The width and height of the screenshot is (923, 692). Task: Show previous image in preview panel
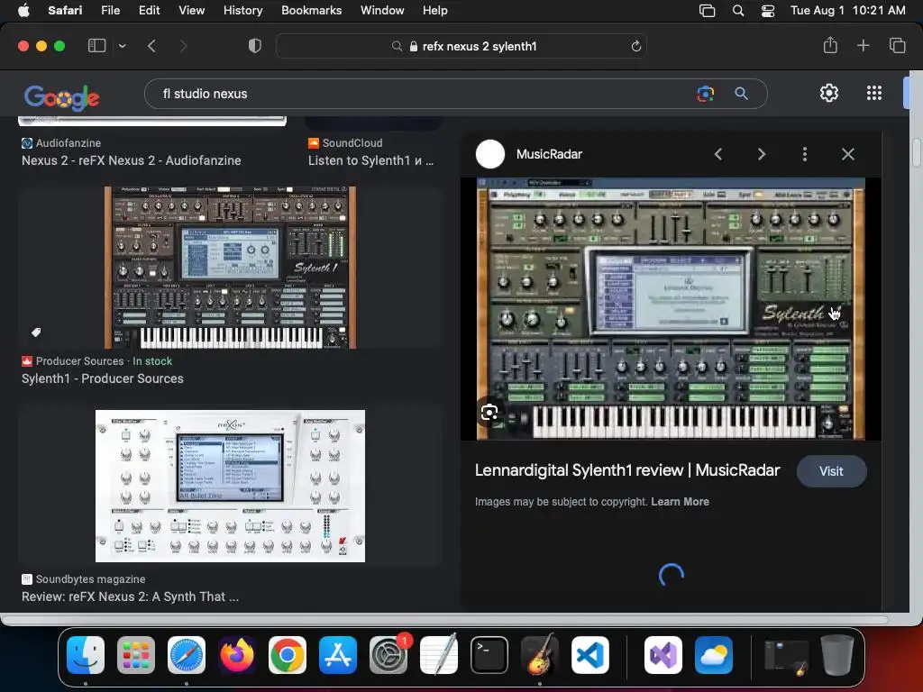718,154
